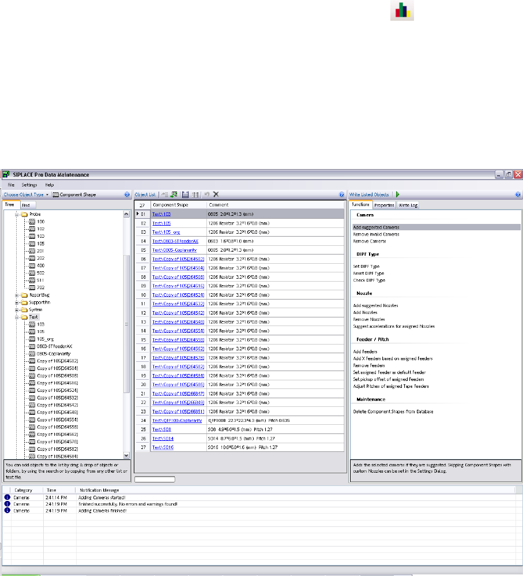Image resolution: width=523 pixels, height=576 pixels.
Task: Open help for the Choose Object Type panel
Action: coord(127,195)
